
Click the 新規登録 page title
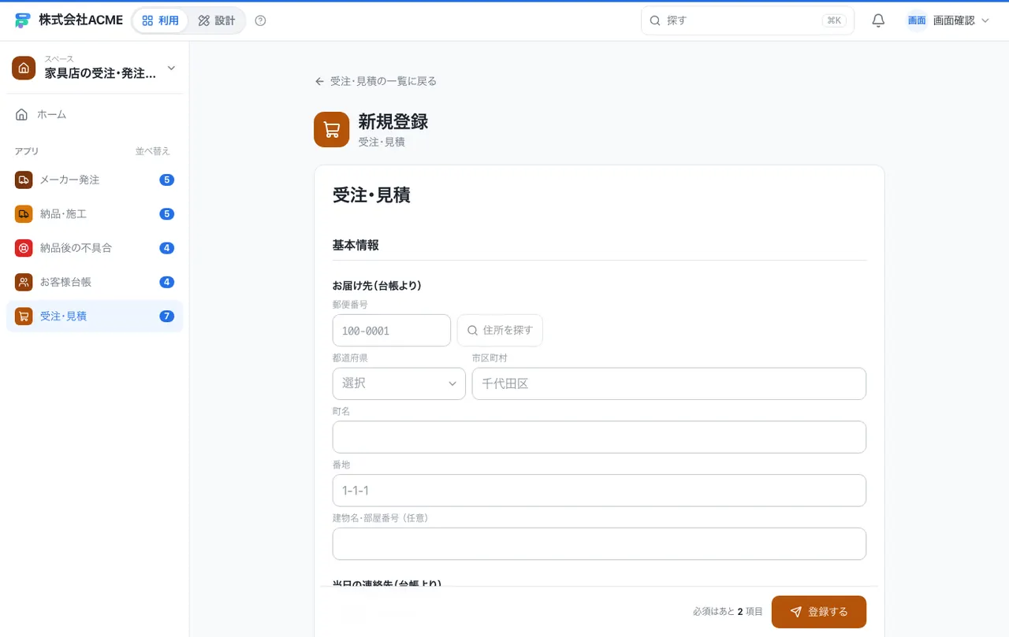pyautogui.click(x=393, y=121)
